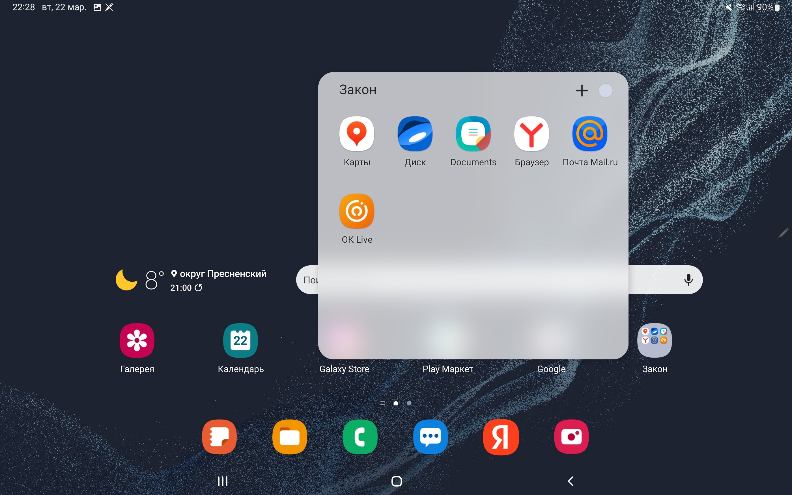792x495 pixels.
Task: Tap the Play Маркет label
Action: 447,369
